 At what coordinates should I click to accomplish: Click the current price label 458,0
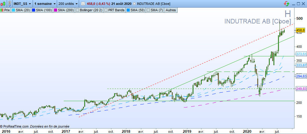click(x=300, y=30)
